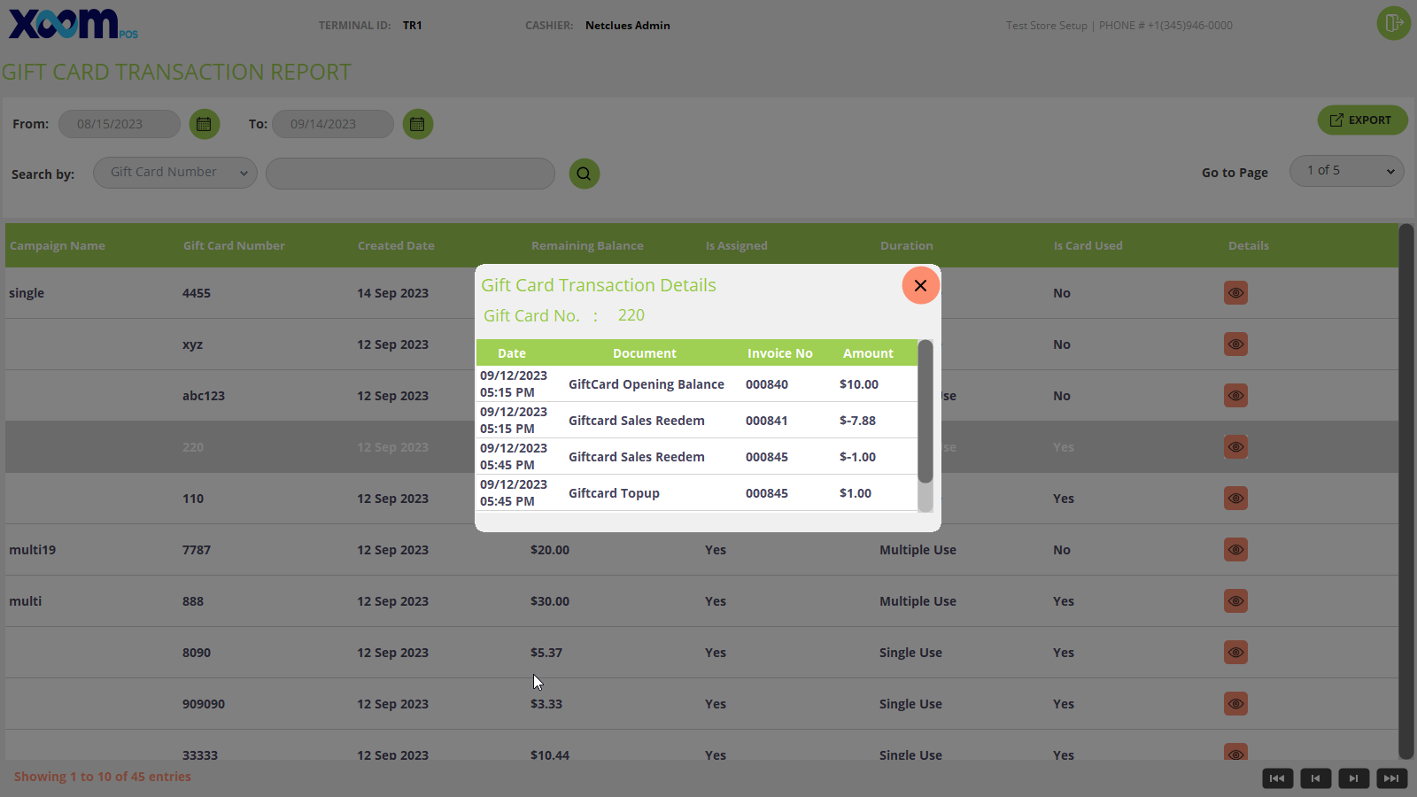The width and height of the screenshot is (1417, 797).
Task: Show details for gift card 888
Action: (1235, 601)
